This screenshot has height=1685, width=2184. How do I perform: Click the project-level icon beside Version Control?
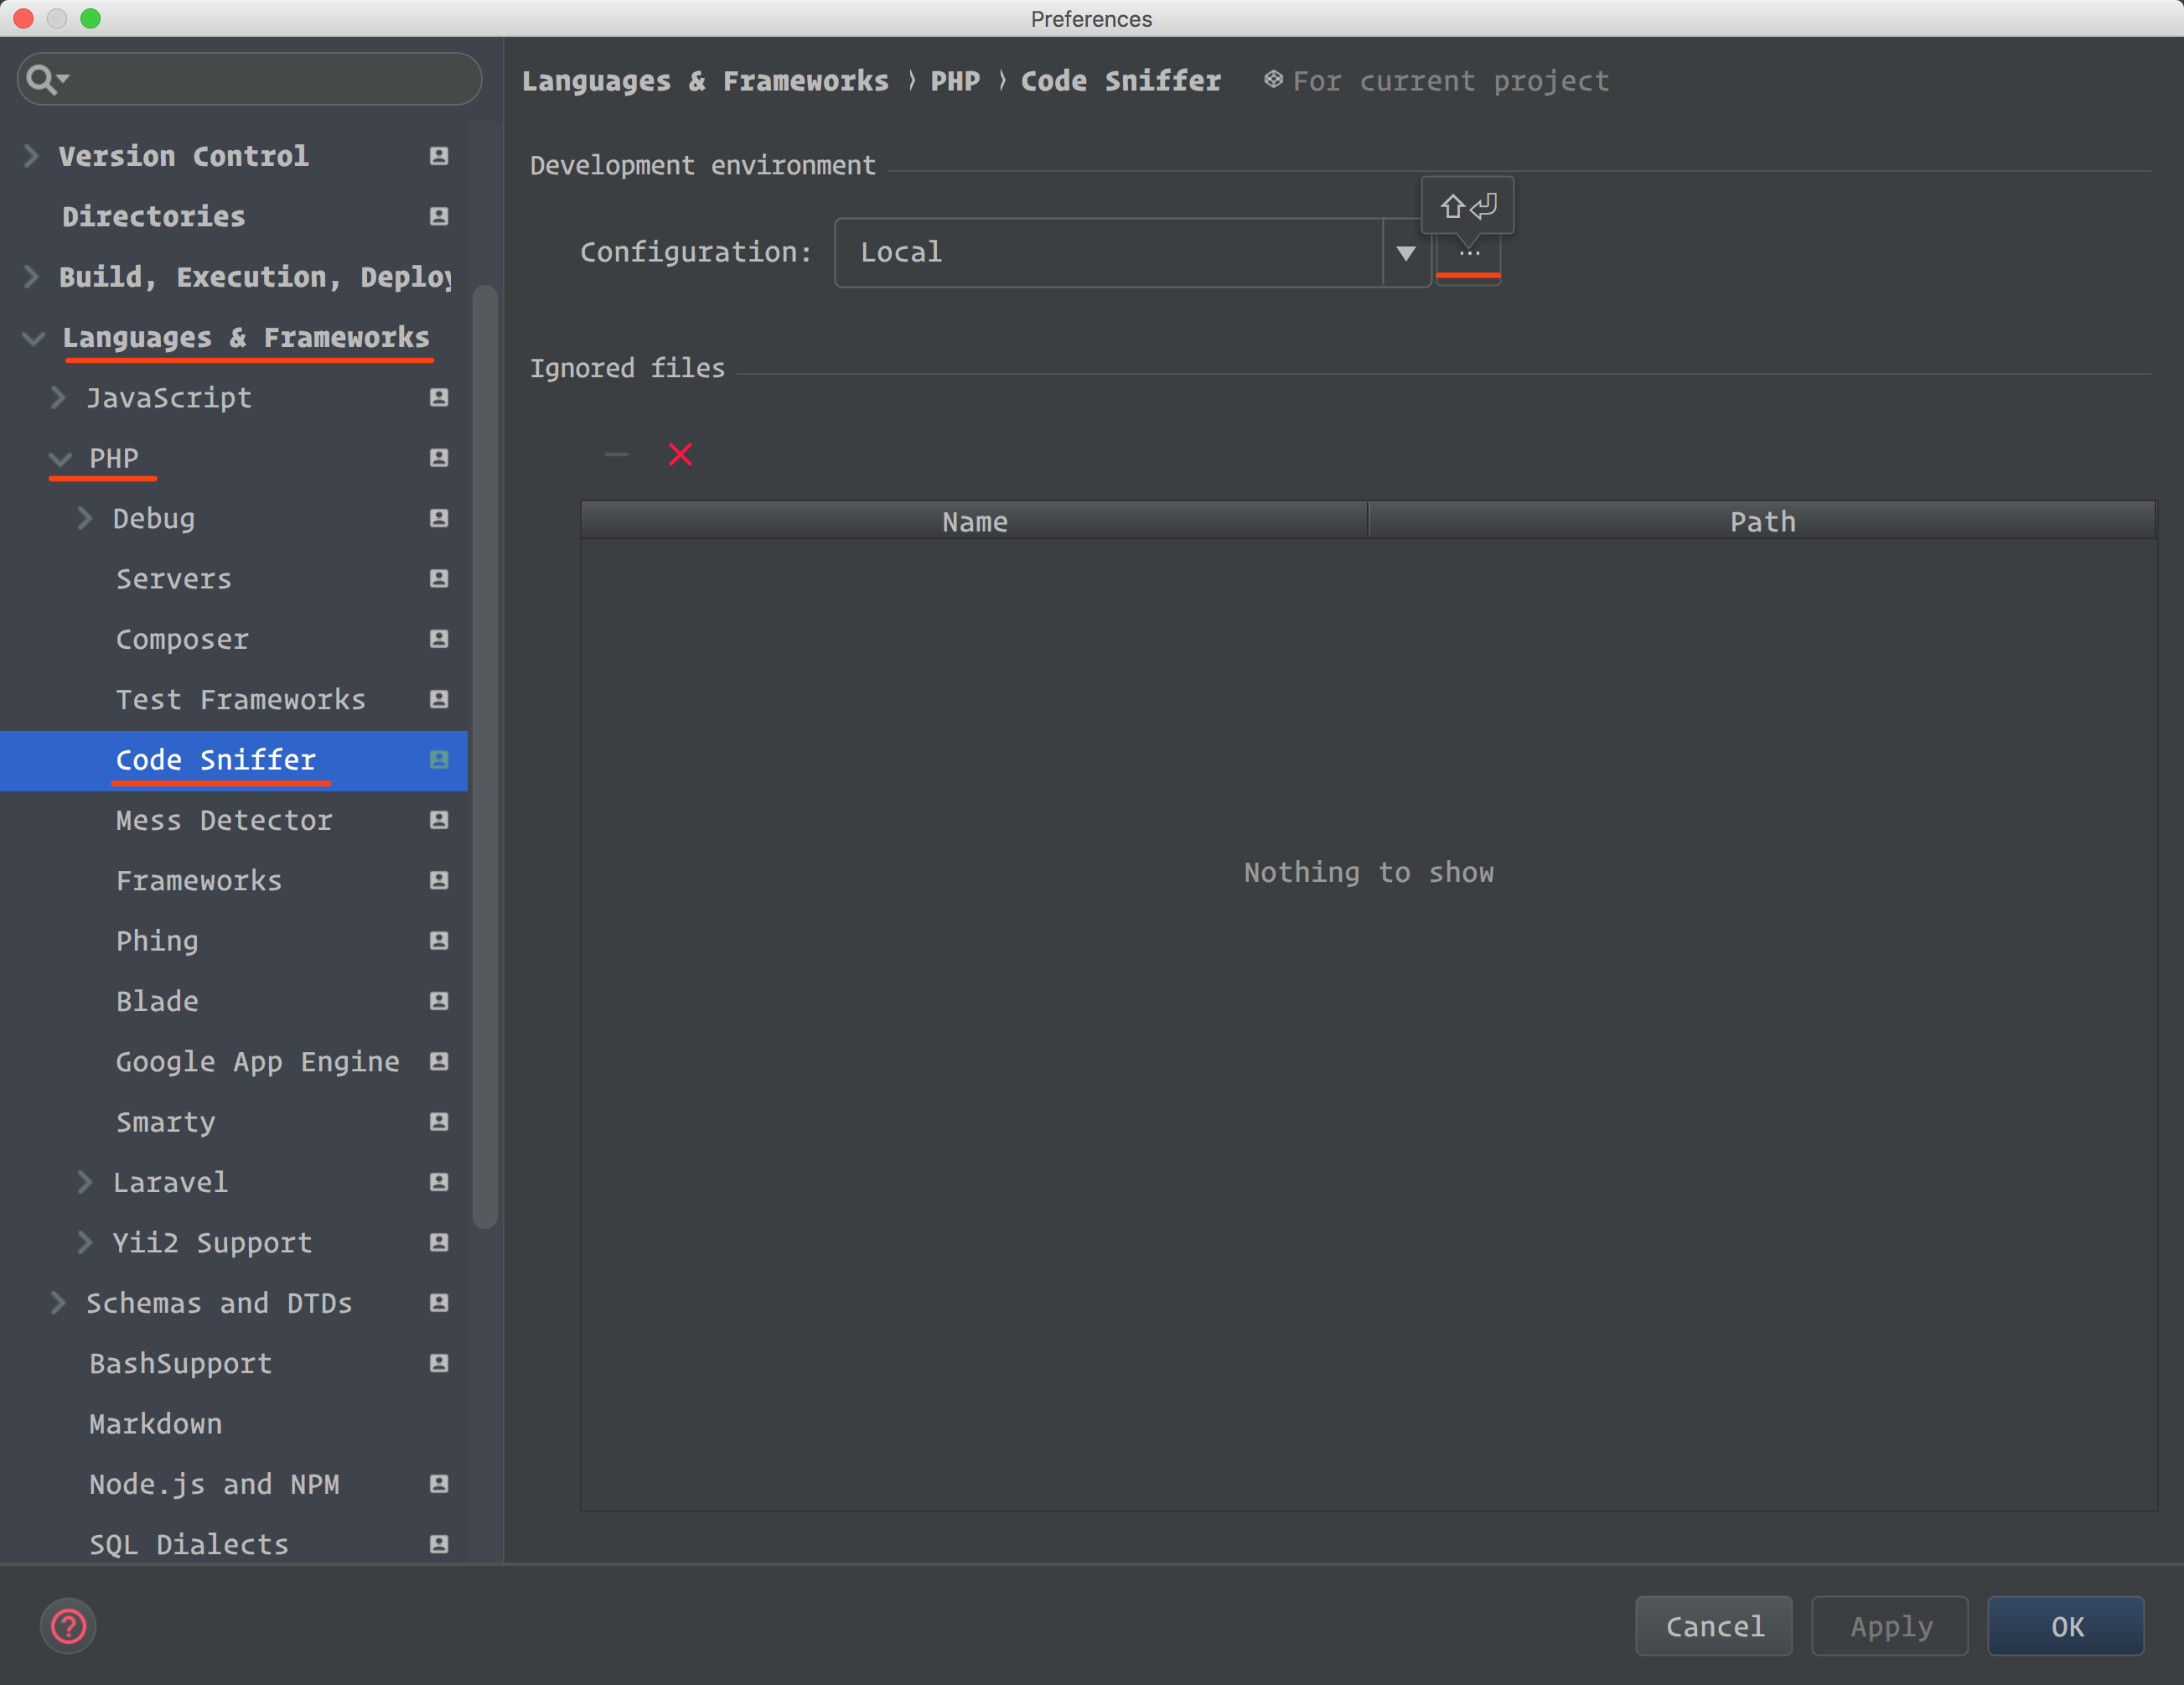[438, 156]
